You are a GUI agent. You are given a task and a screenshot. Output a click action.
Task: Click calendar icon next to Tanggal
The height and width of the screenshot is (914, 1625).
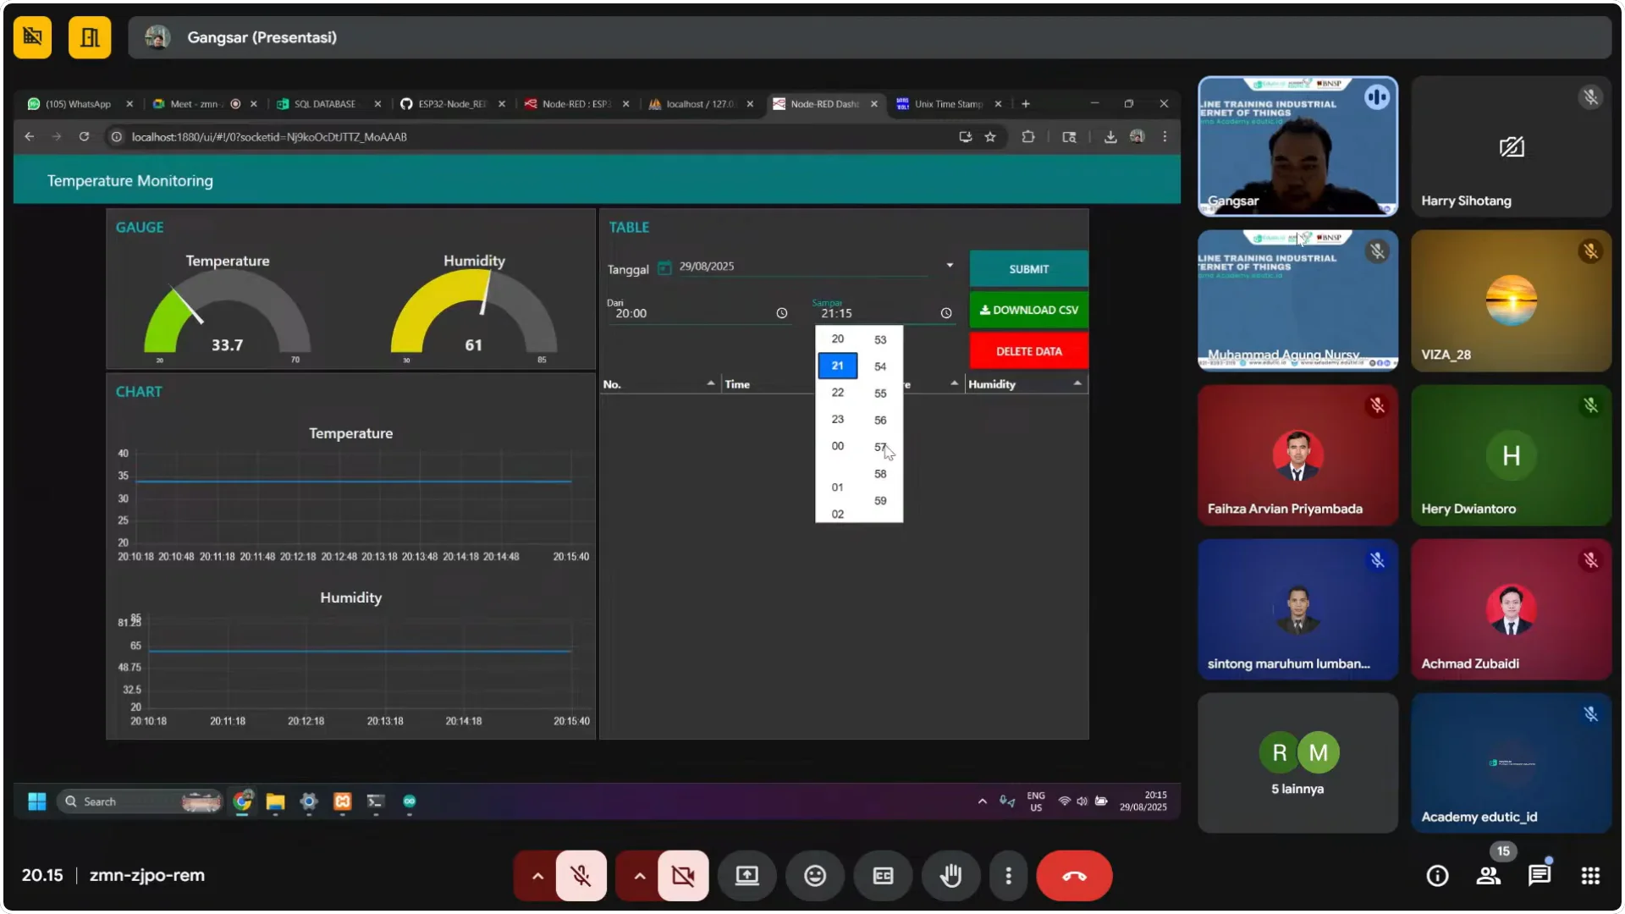coord(664,267)
